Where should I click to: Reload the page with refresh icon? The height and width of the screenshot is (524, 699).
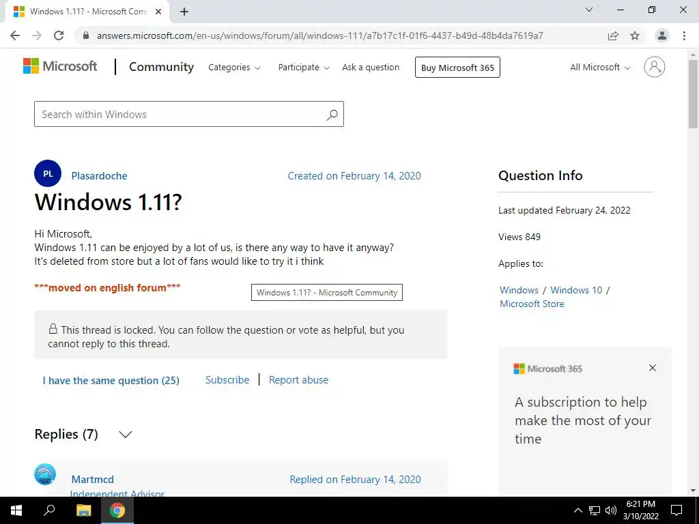pos(59,35)
